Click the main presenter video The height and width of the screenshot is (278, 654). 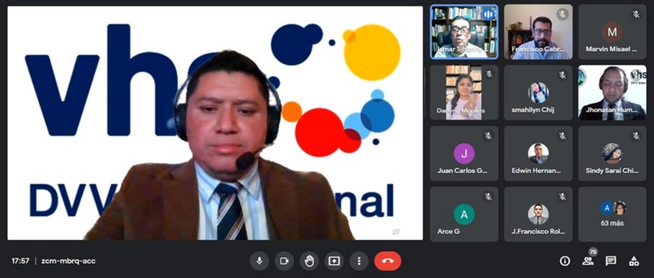click(x=215, y=123)
